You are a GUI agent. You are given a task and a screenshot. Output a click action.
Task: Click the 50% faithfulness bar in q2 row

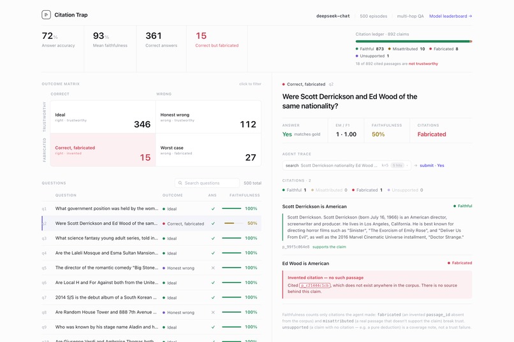click(x=233, y=223)
